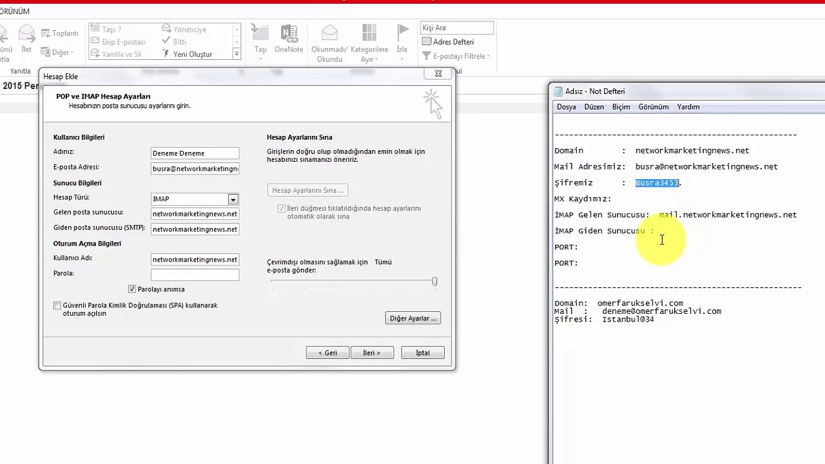Screen dimensions: 825x464
Task: Click mail.networkmarketingnews.net text in Notepad
Action: click(728, 215)
